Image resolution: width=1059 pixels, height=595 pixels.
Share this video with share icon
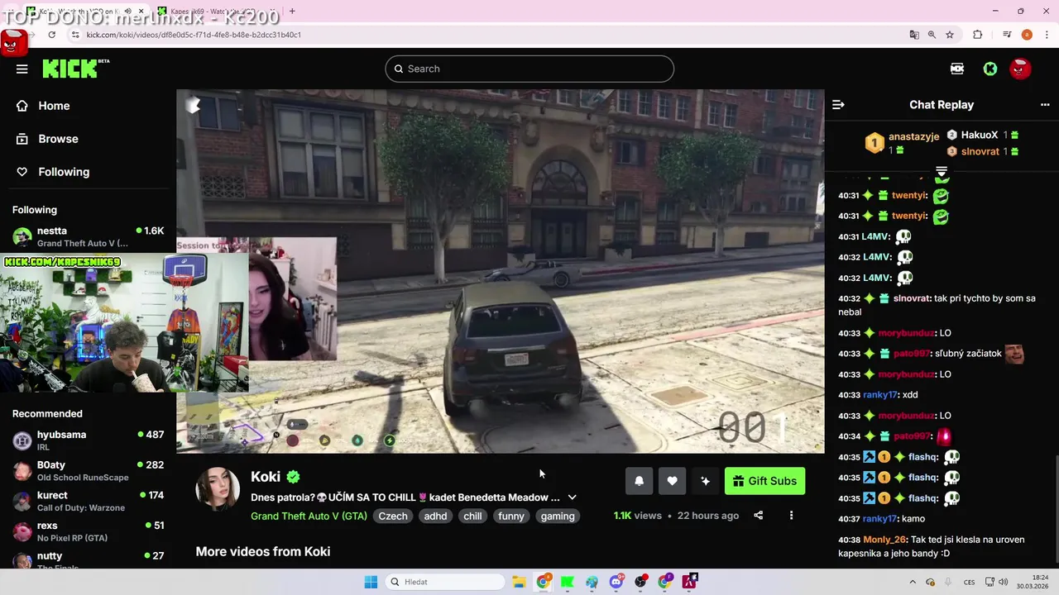click(758, 516)
